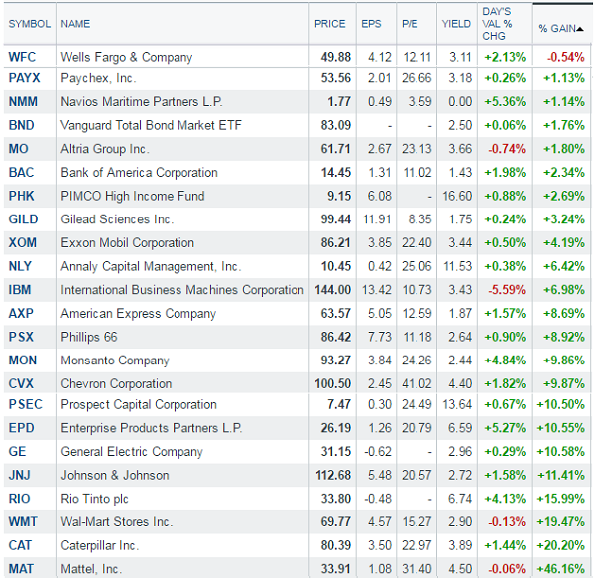
Task: Click the PRICE column header
Action: [x=330, y=24]
